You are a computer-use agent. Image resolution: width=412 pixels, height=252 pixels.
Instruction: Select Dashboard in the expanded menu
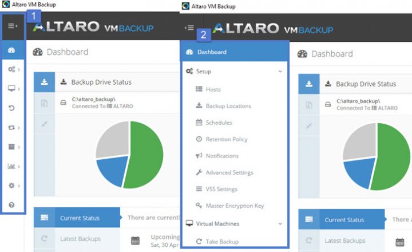(235, 52)
